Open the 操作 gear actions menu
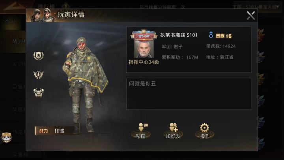The image size is (284, 160). click(x=204, y=131)
